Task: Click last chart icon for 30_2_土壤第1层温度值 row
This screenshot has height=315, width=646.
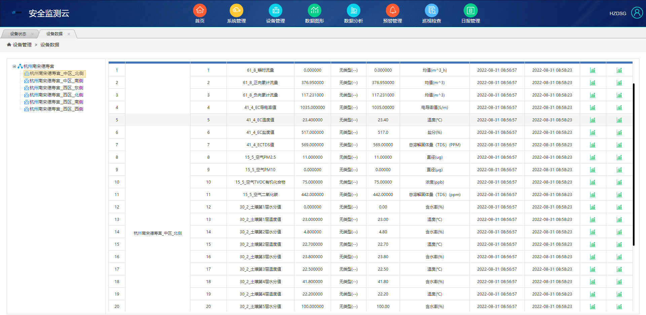Action: pyautogui.click(x=619, y=220)
